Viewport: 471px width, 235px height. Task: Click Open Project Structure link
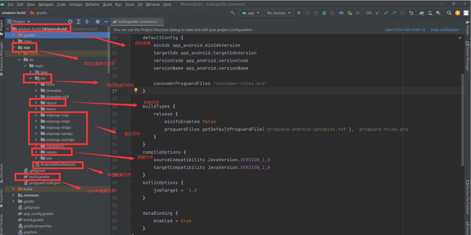coord(405,30)
